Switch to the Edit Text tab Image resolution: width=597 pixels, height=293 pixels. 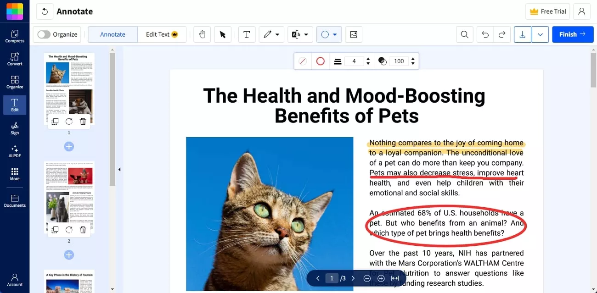pos(162,34)
